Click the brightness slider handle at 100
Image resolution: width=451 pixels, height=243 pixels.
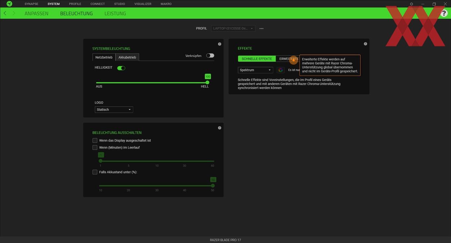207,82
